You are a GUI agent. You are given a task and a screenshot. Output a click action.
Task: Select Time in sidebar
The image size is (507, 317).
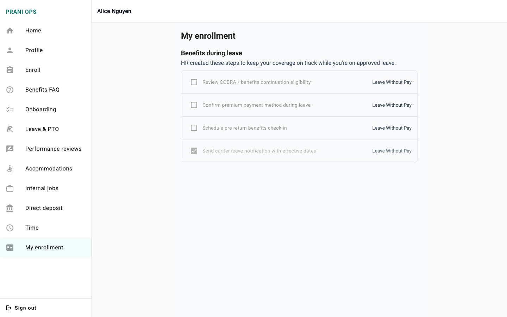(x=46, y=228)
